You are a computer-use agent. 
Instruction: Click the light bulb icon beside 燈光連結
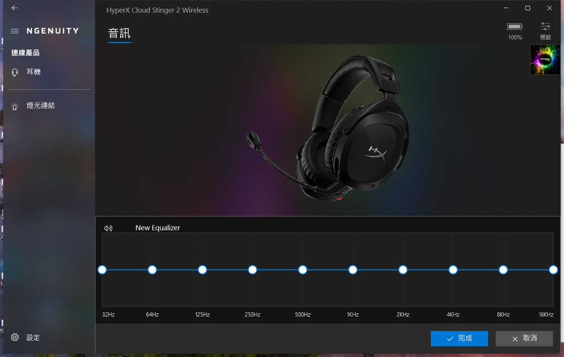coord(15,106)
